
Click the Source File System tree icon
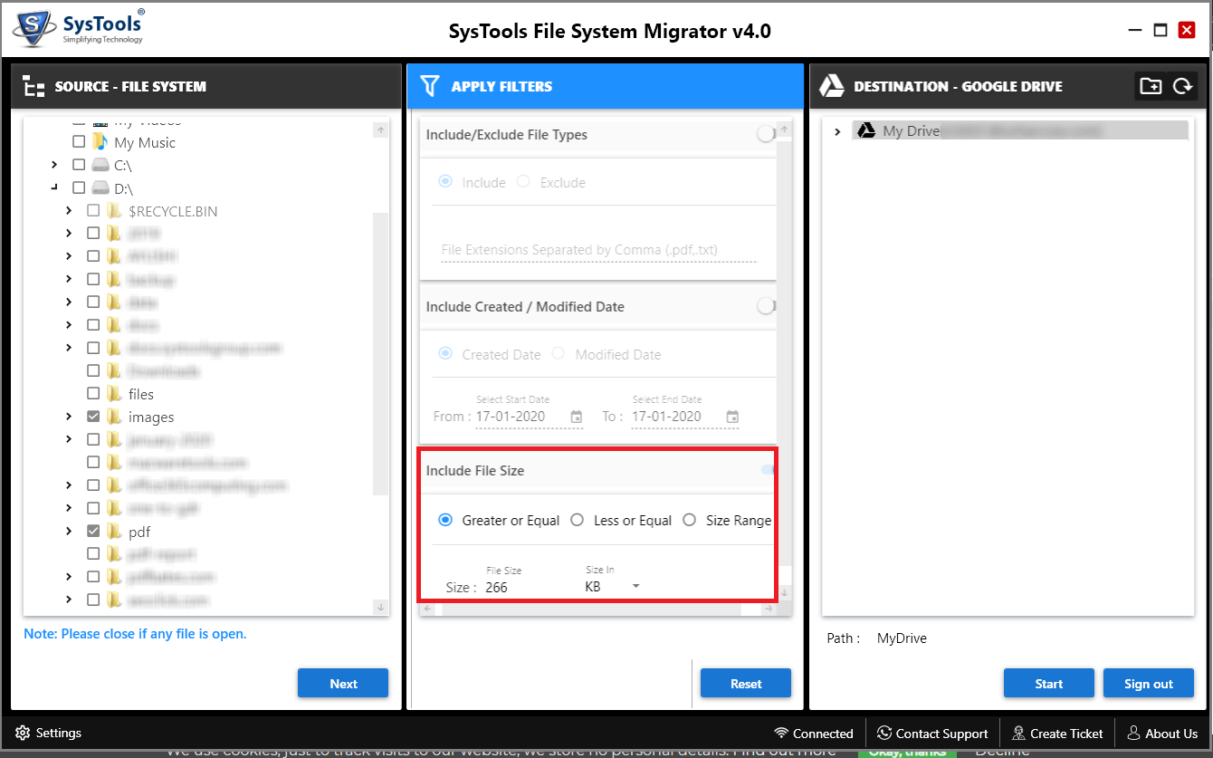point(33,87)
